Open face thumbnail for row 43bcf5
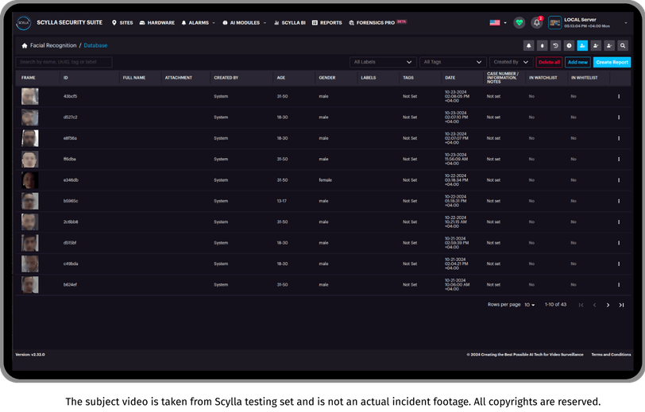 [30, 96]
